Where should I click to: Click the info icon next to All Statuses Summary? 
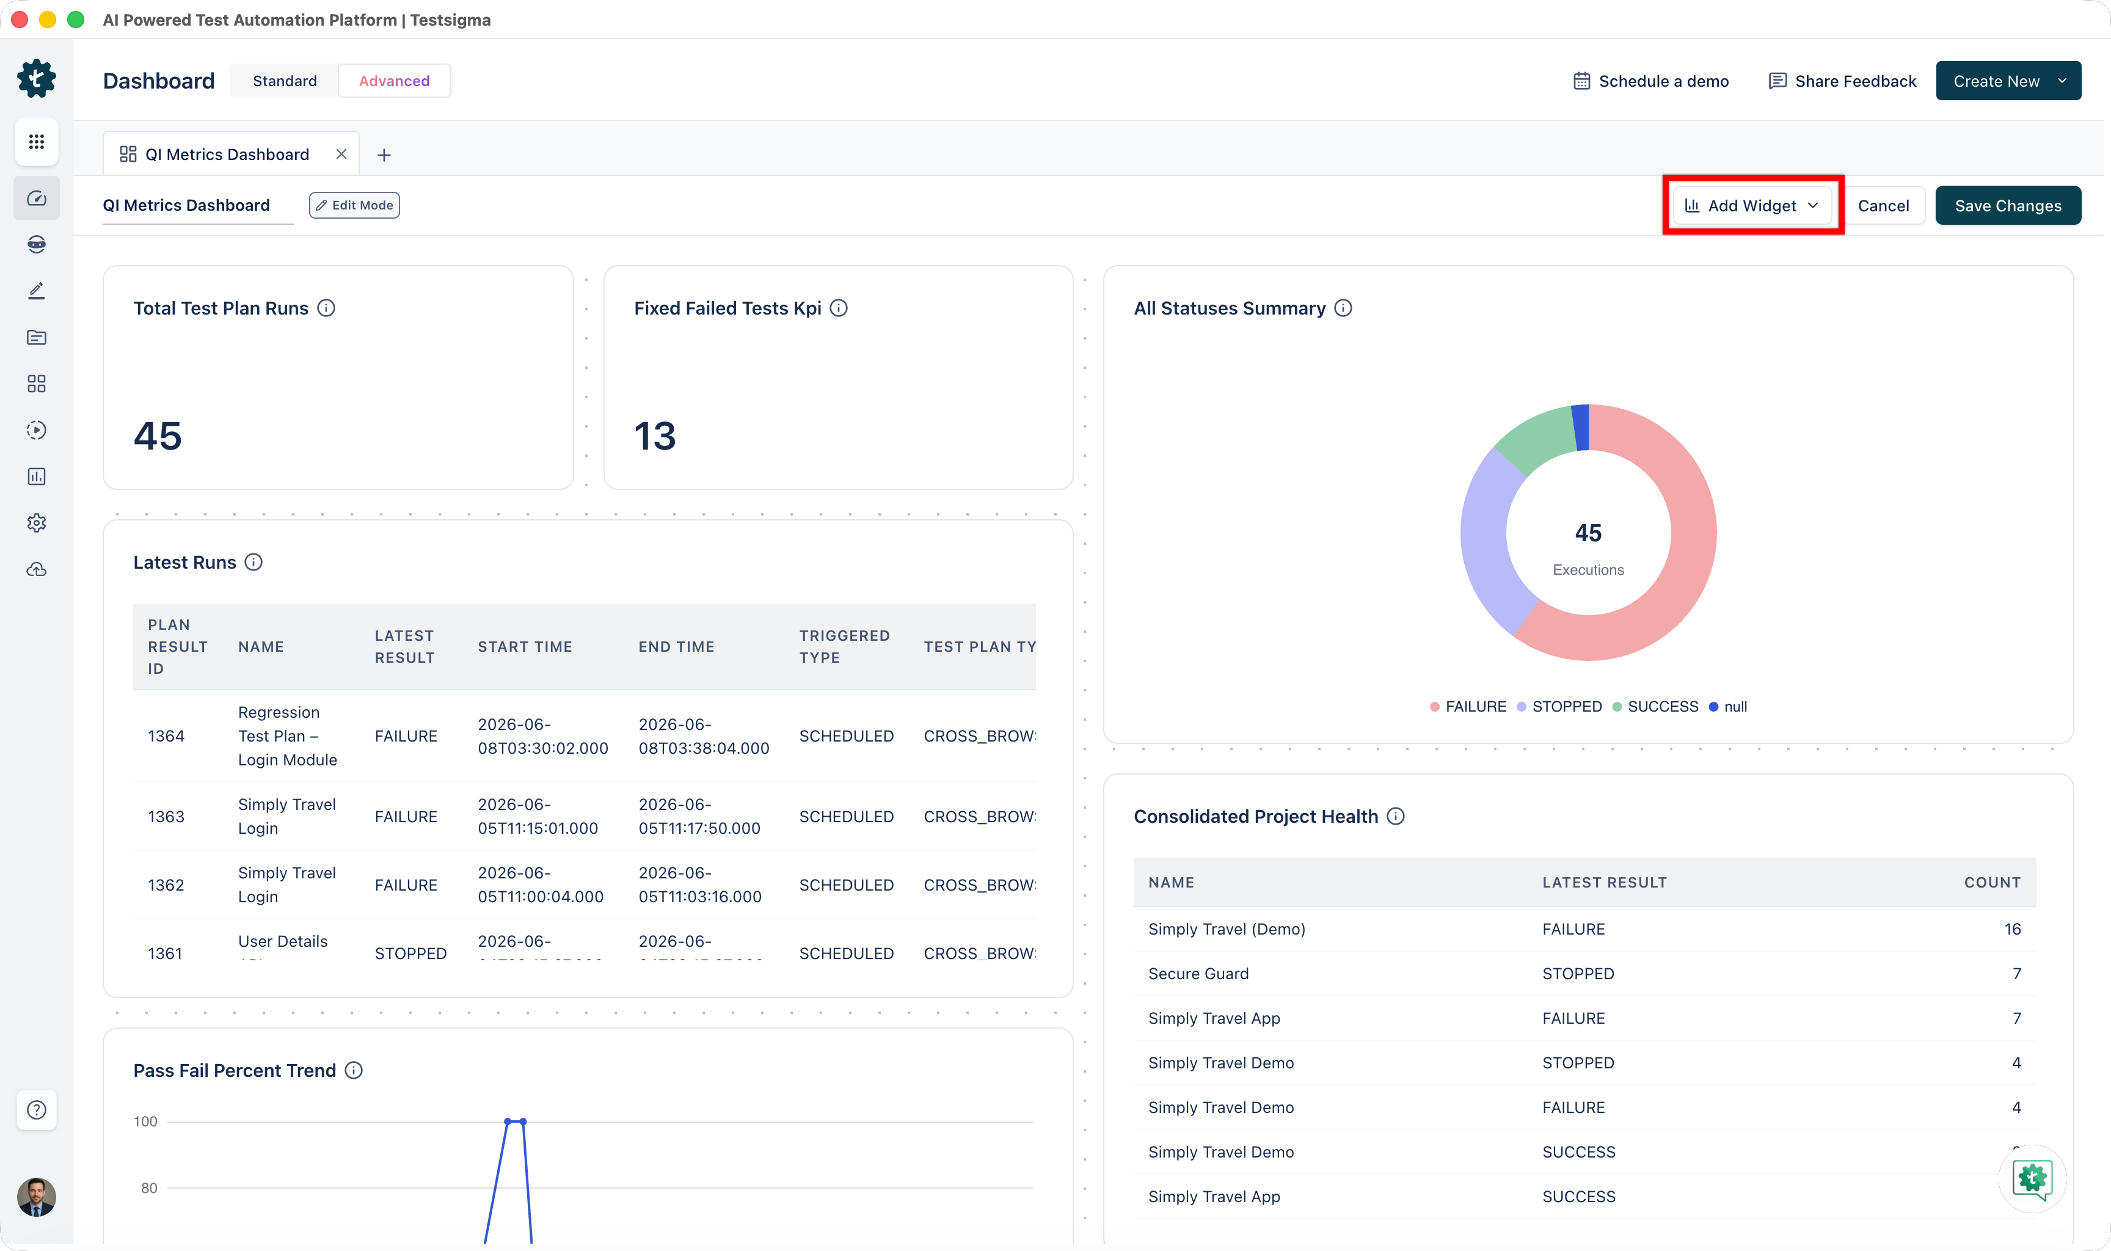(1343, 308)
